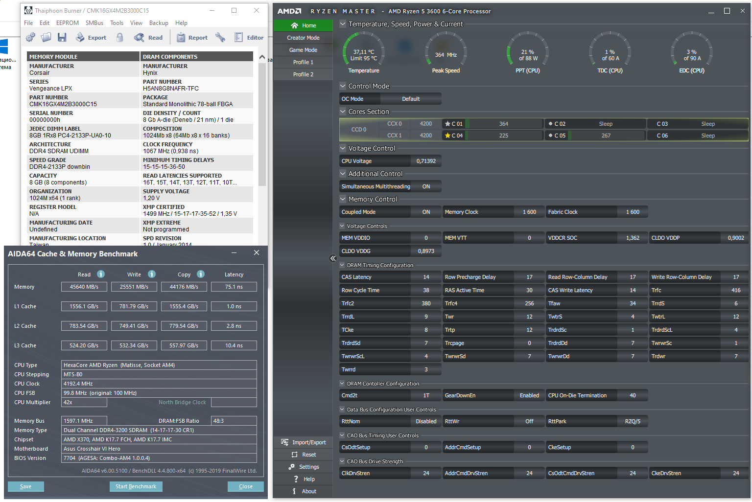Click the star icon on core C 04
This screenshot has width=752, height=502.
pyautogui.click(x=447, y=136)
